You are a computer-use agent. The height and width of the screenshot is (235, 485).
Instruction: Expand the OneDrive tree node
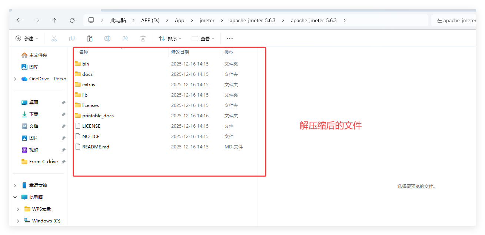pyautogui.click(x=15, y=79)
